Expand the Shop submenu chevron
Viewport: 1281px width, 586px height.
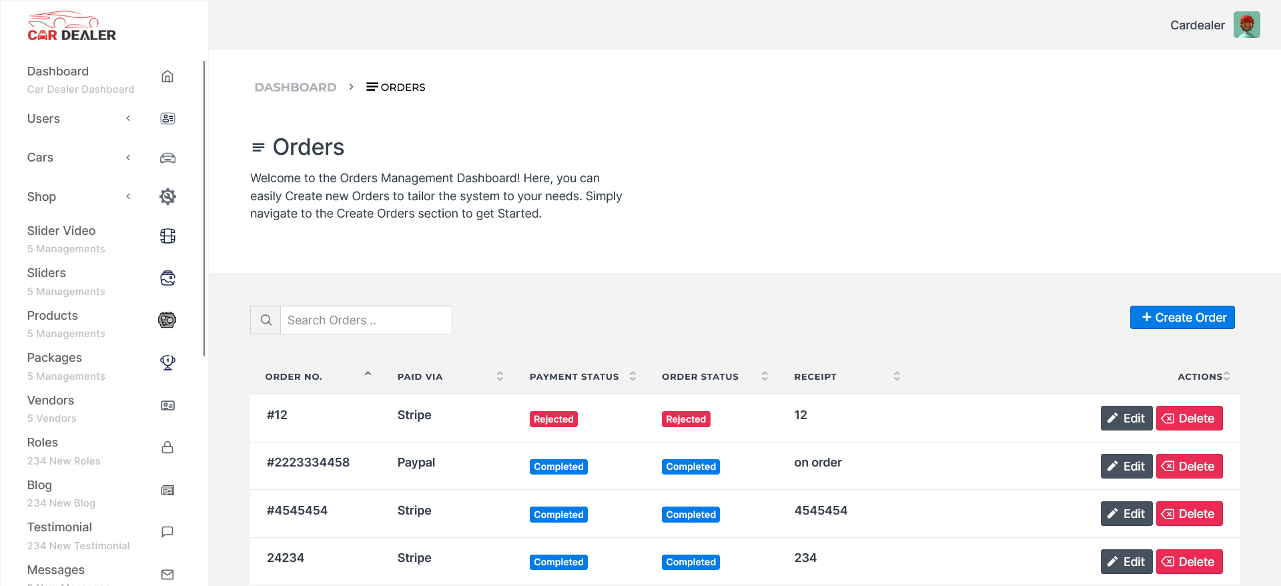(128, 196)
